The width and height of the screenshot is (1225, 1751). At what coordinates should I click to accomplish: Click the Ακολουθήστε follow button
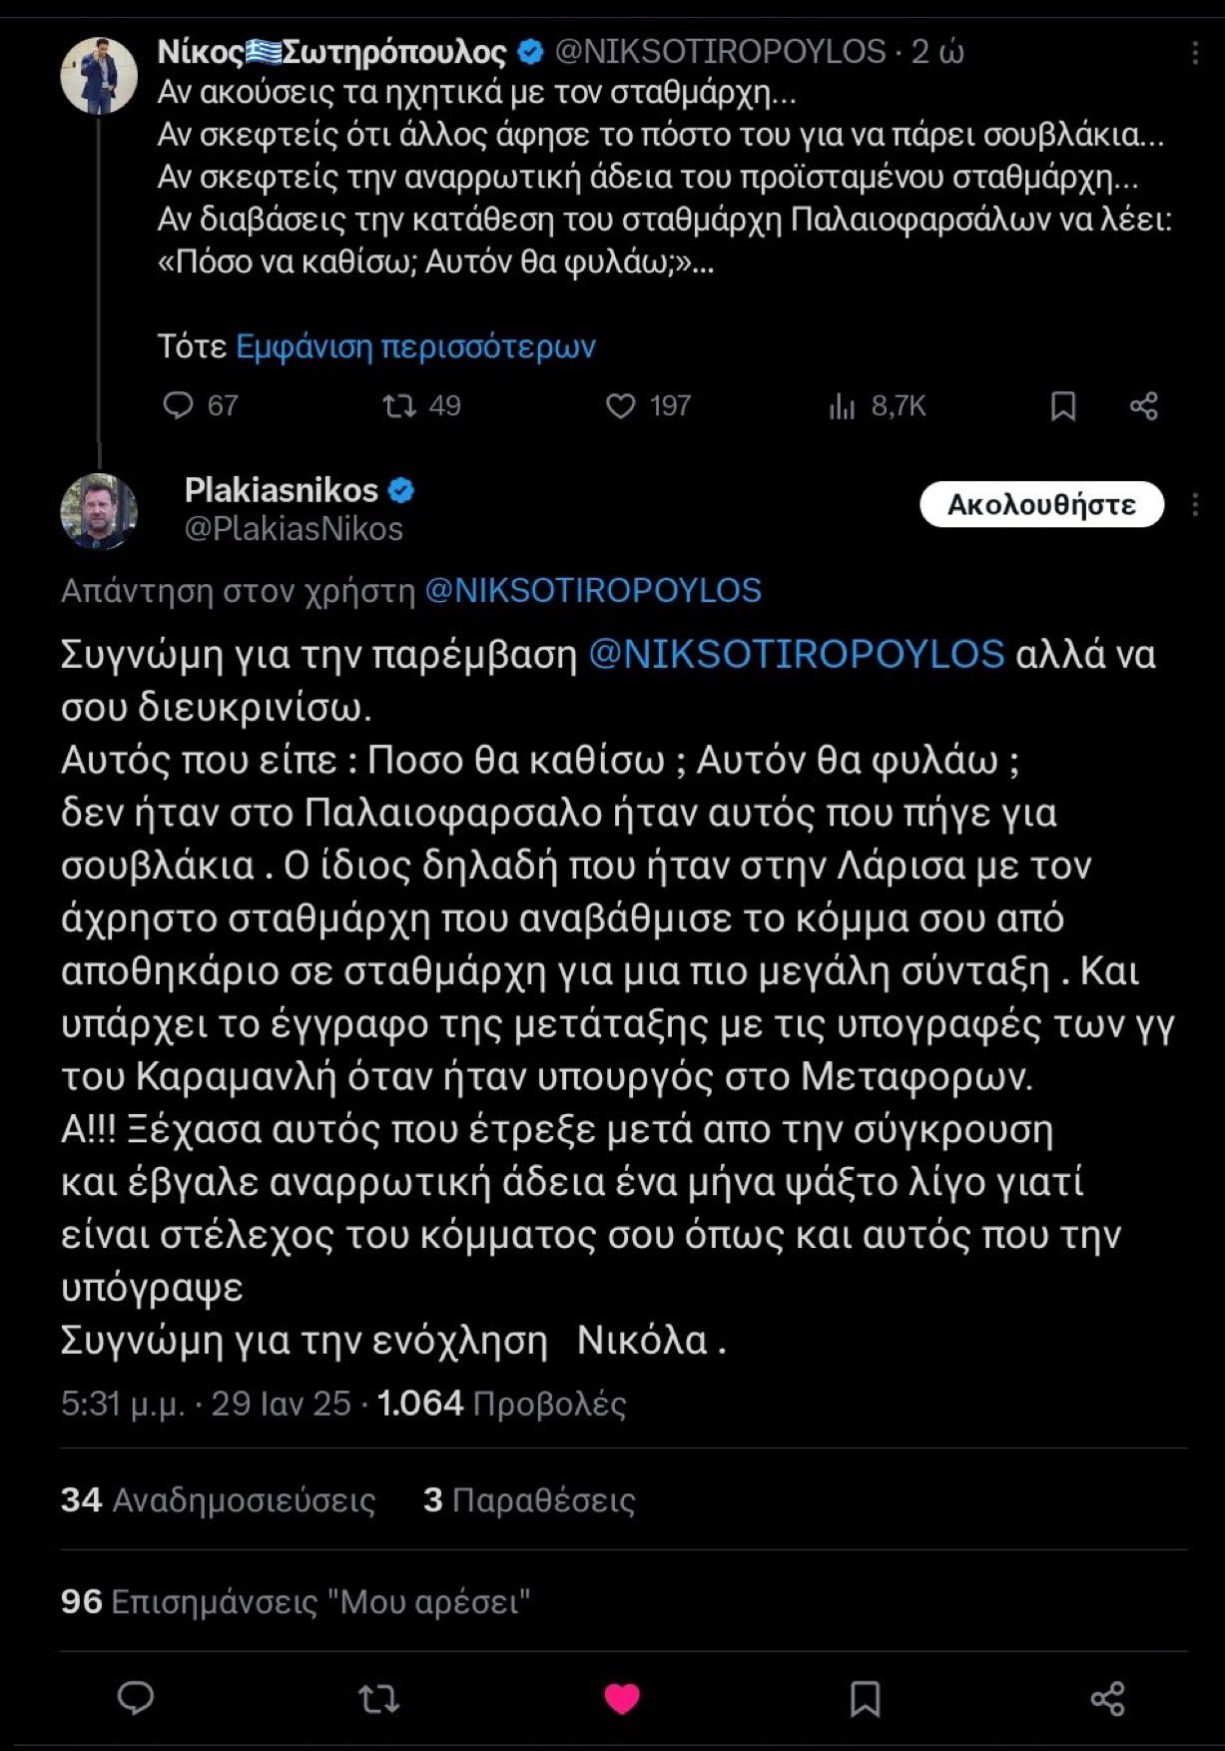pos(1041,505)
